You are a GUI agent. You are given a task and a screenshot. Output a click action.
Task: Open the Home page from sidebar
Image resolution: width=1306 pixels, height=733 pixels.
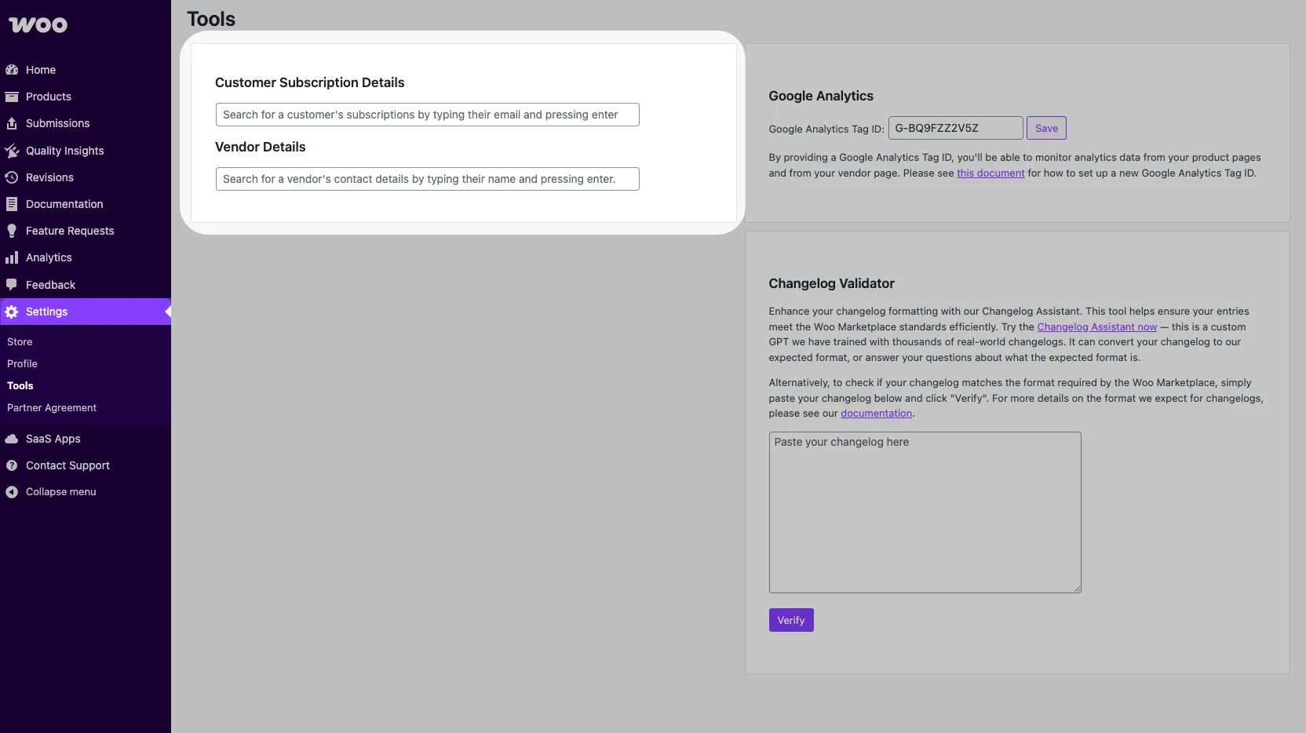point(41,69)
